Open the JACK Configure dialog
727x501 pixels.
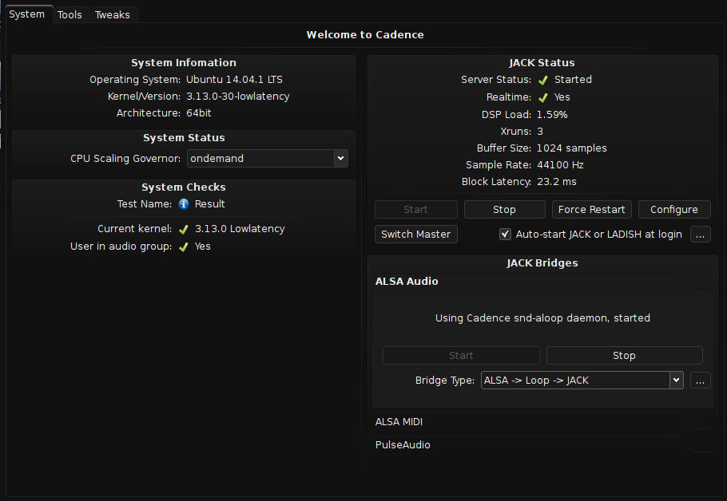point(674,210)
